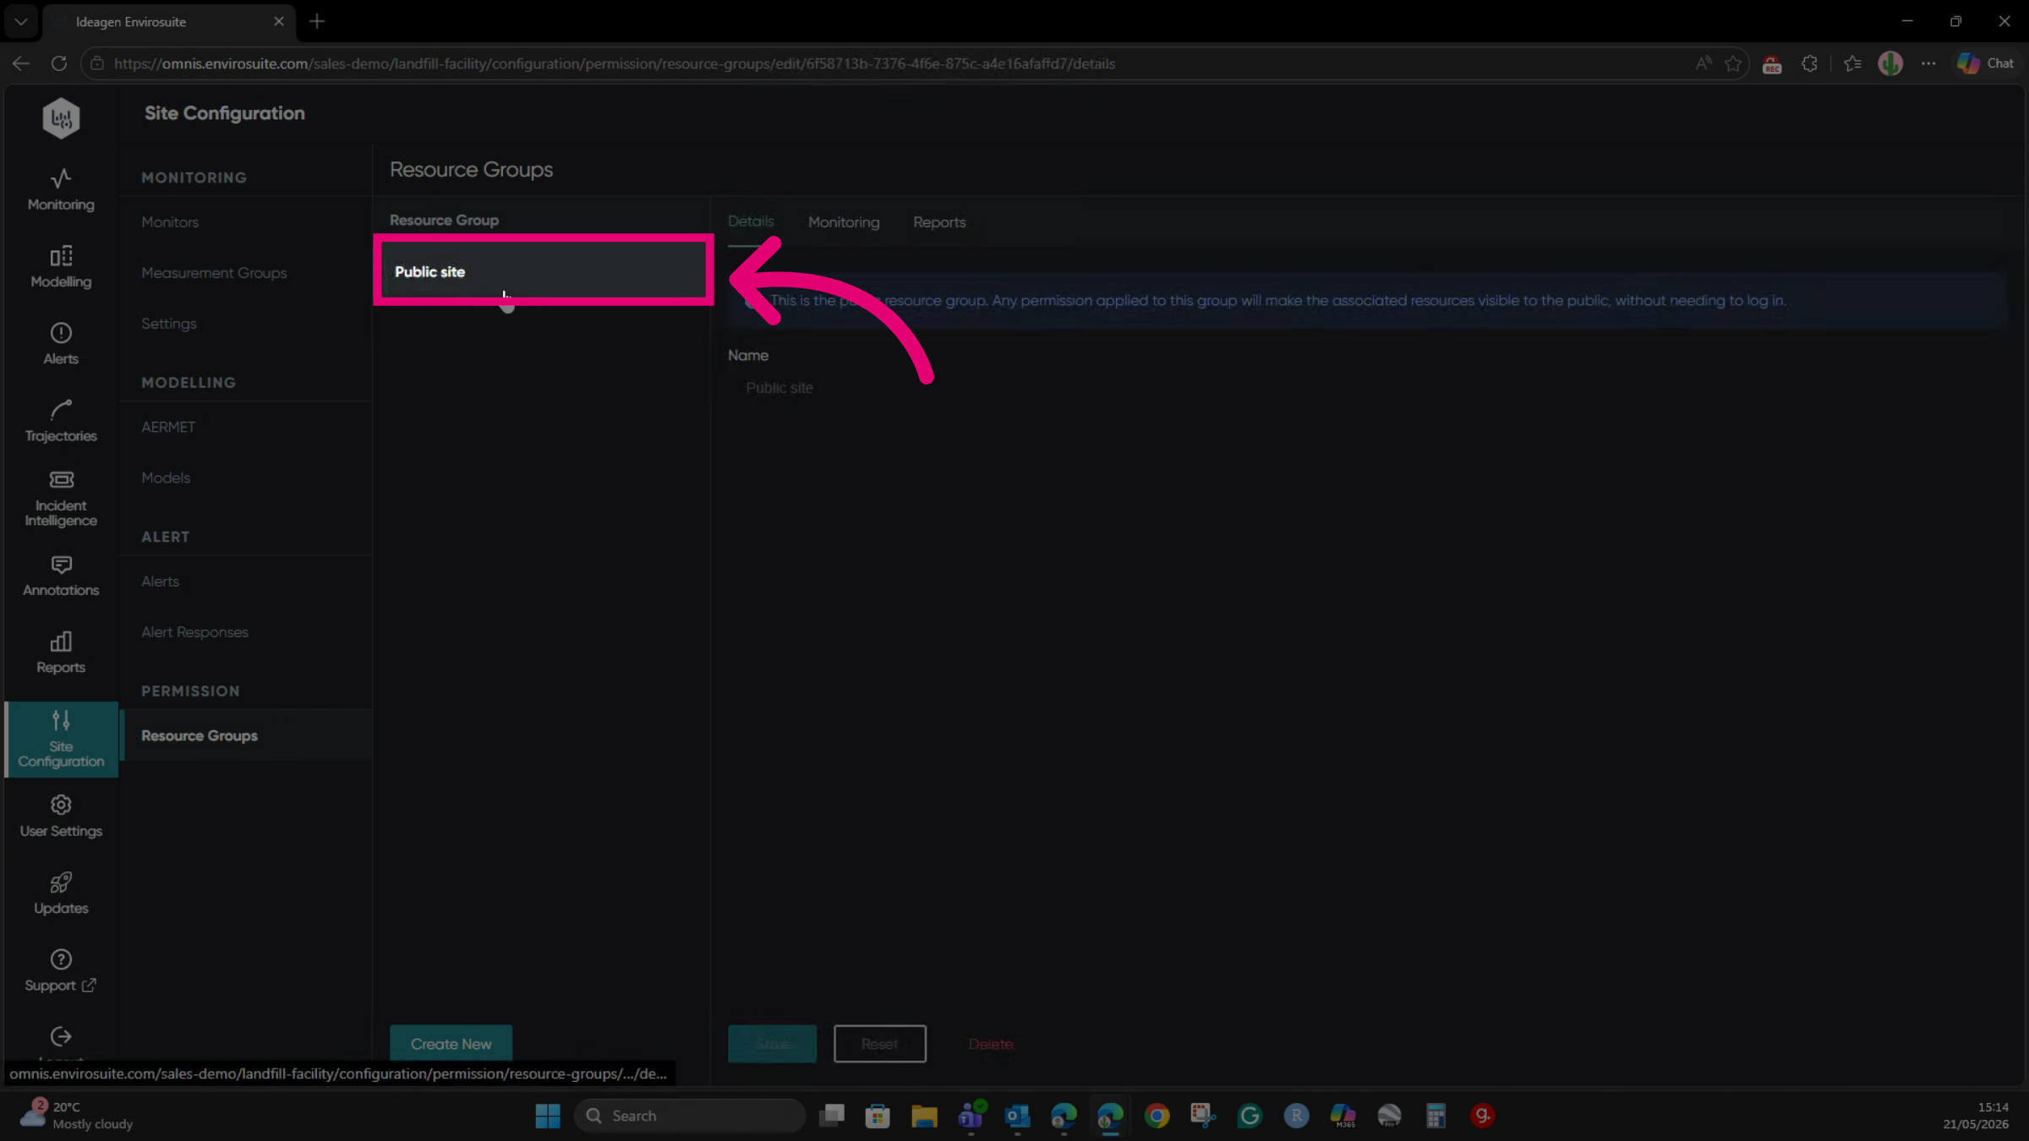Open the taskbar clock and date
This screenshot has width=2029, height=1141.
[1976, 1115]
